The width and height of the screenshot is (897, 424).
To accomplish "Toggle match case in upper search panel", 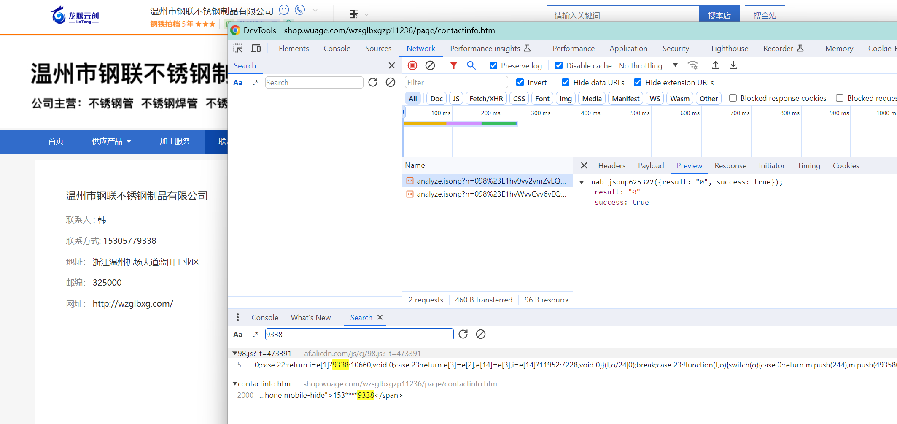I will 238,83.
